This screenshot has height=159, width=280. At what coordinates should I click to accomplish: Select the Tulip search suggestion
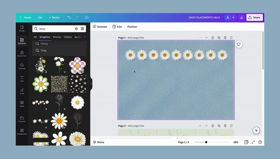(x=59, y=50)
